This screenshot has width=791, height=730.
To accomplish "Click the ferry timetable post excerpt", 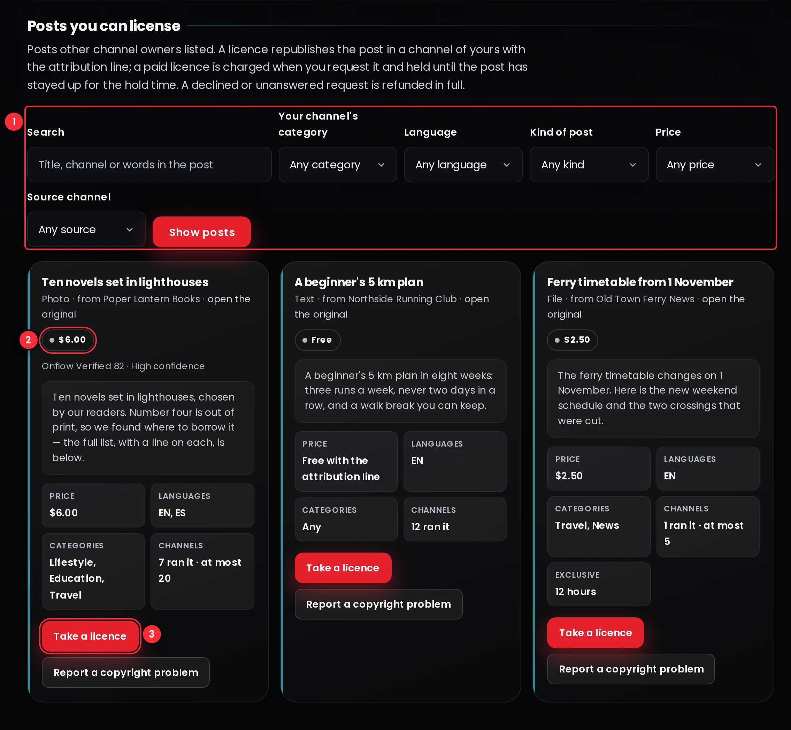I will click(653, 398).
